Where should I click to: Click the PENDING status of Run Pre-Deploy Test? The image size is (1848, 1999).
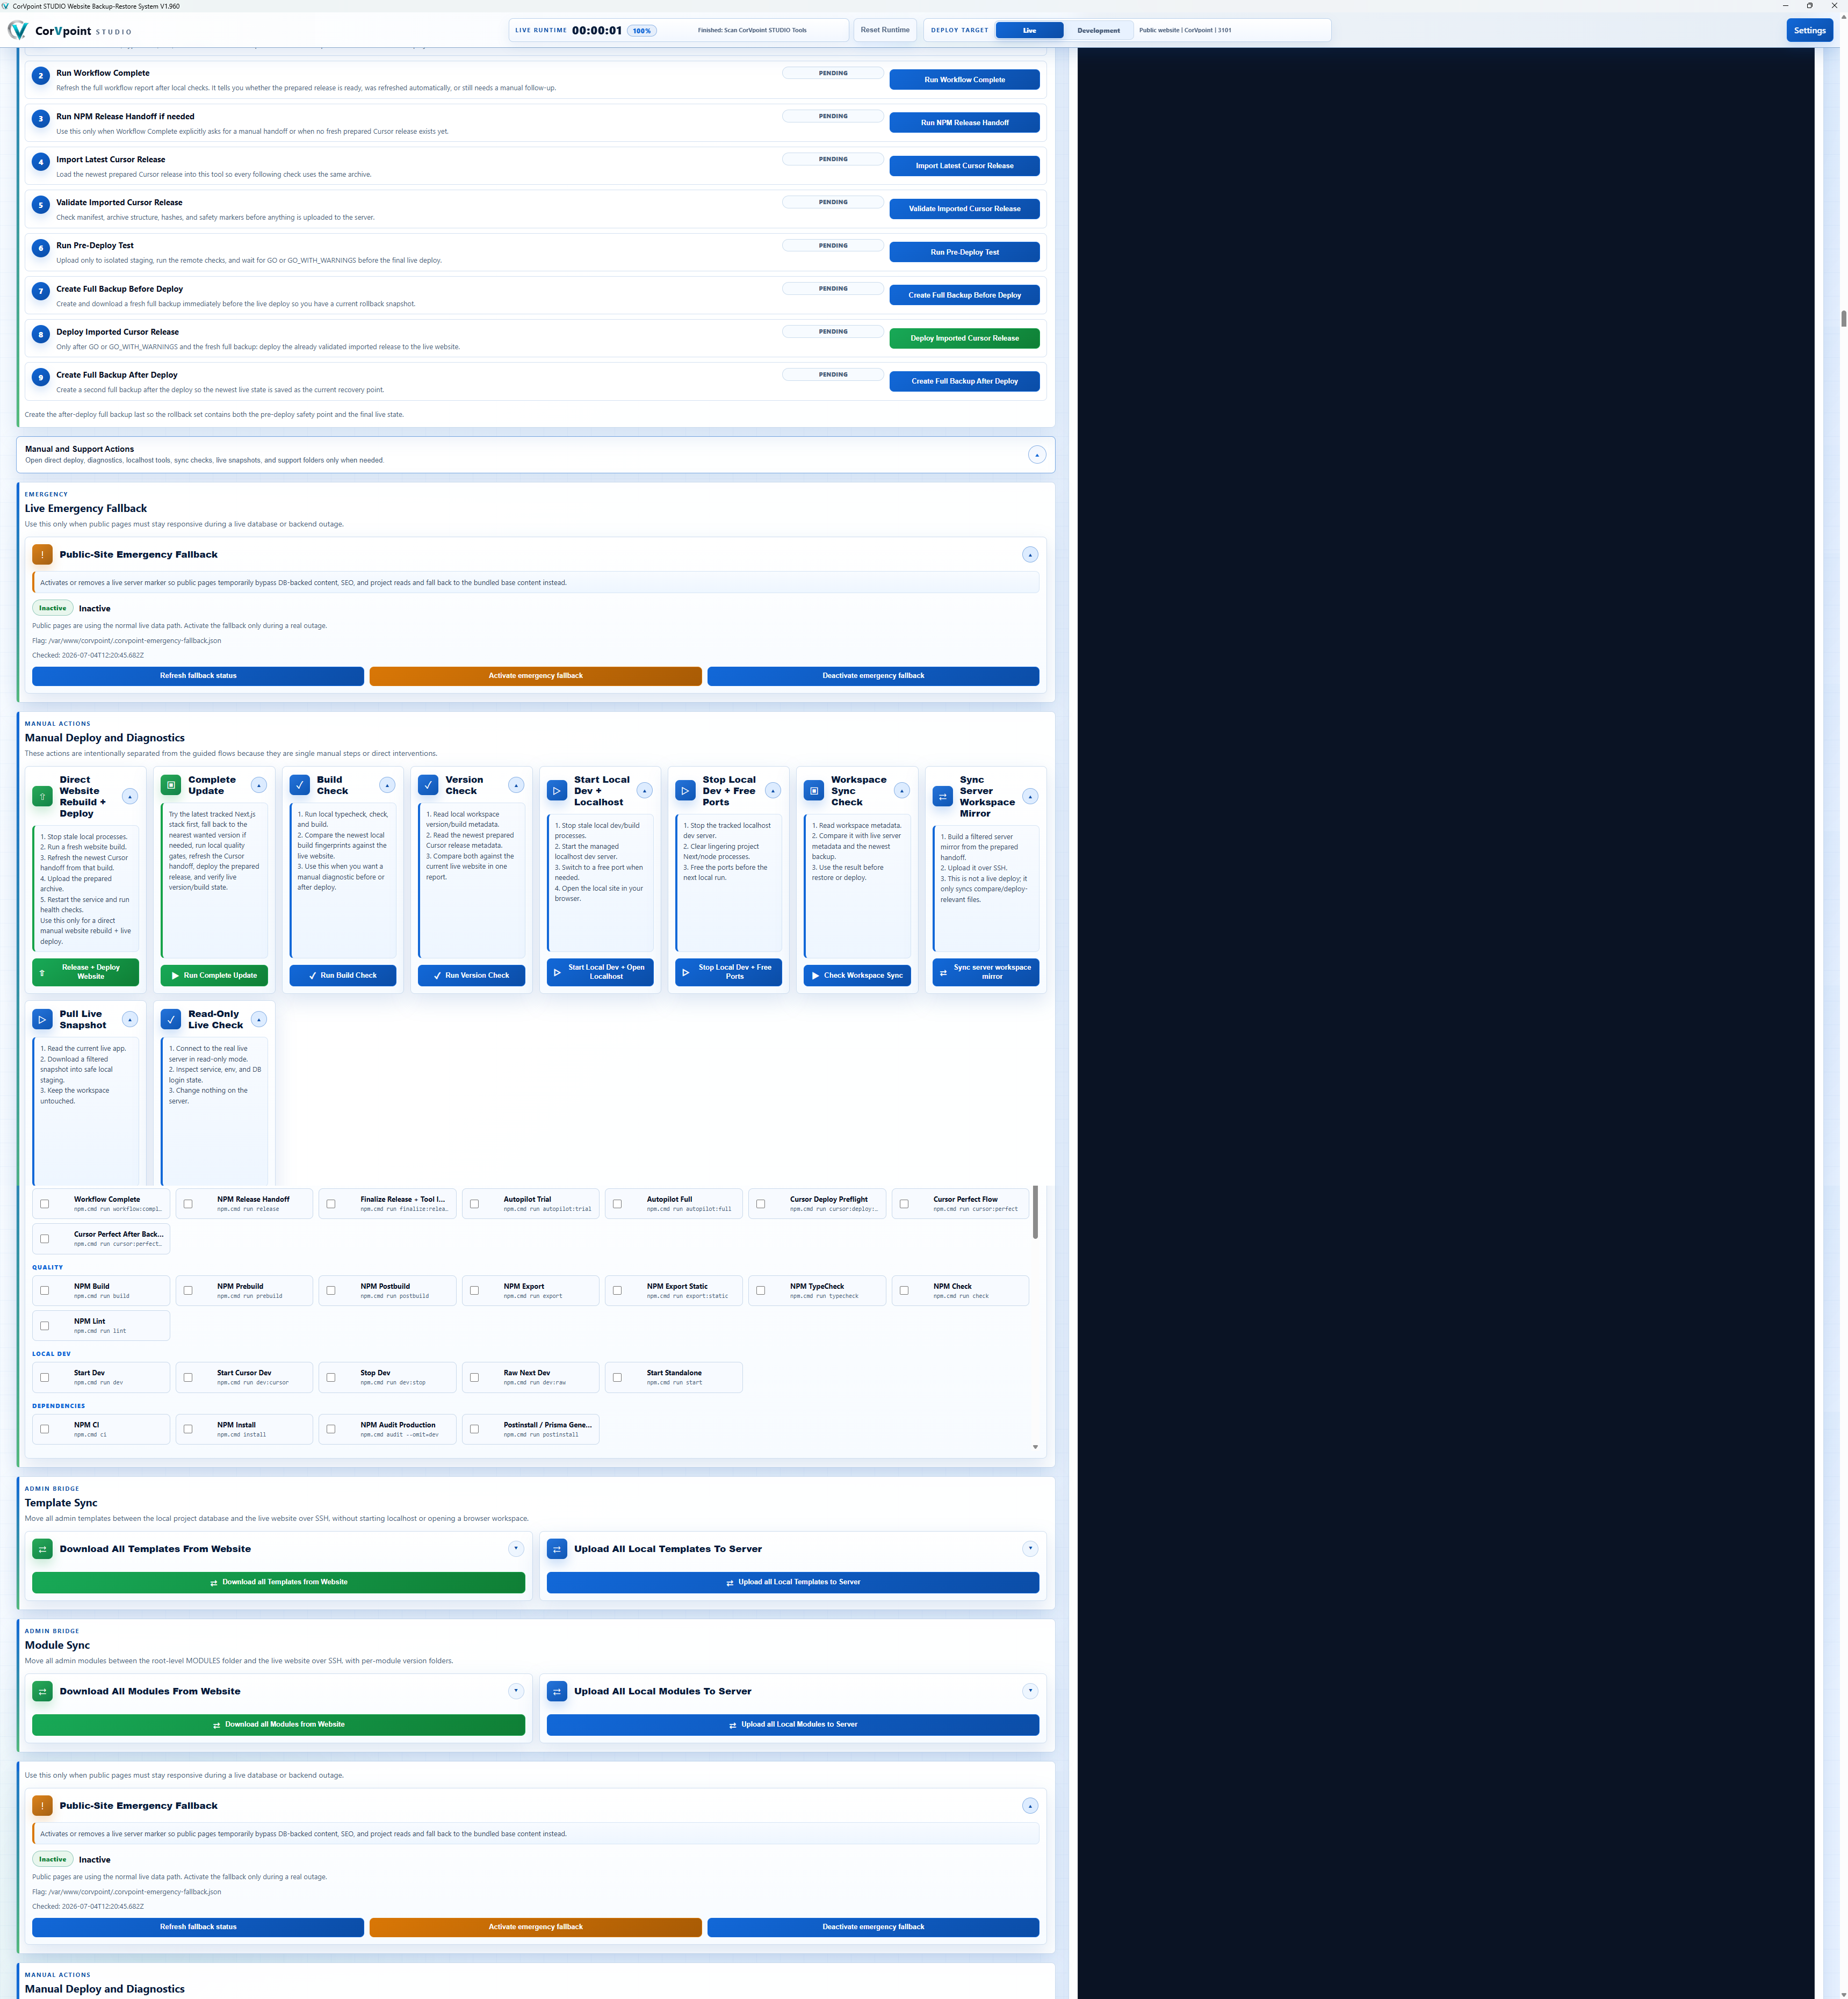point(833,245)
